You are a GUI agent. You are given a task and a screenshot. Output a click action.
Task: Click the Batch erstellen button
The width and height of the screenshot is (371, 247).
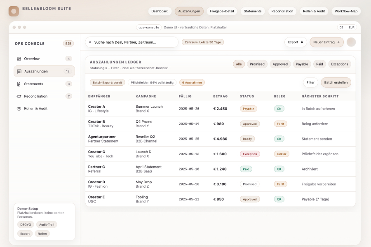336,82
